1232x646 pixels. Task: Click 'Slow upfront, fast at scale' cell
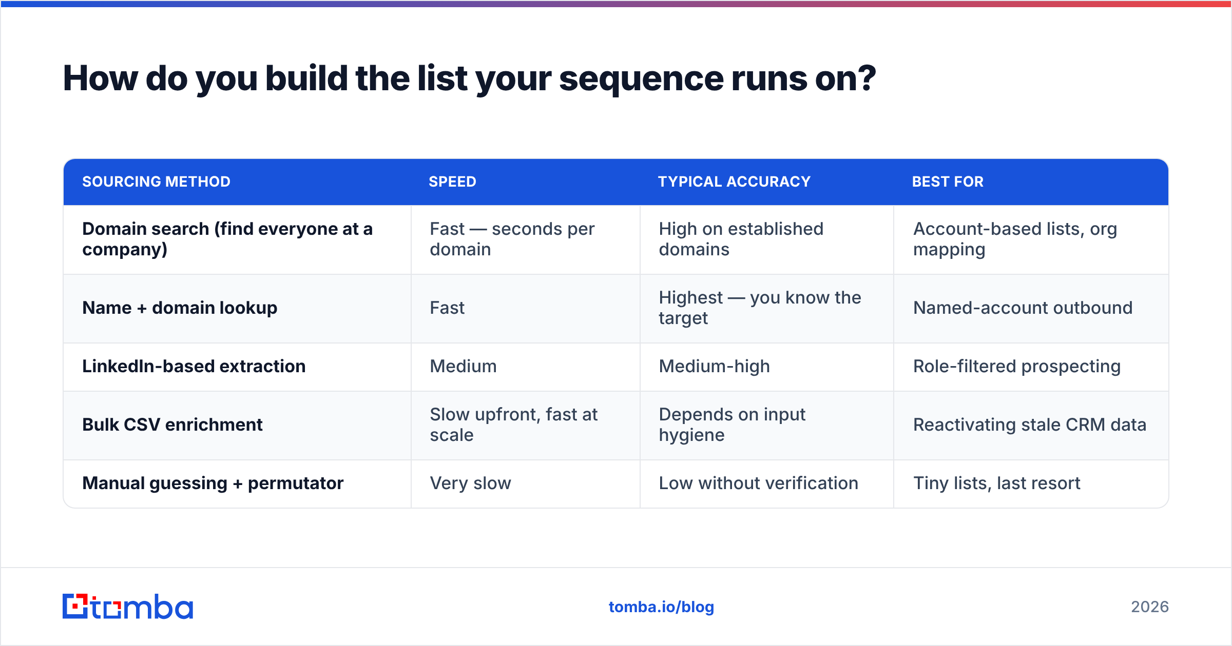click(x=526, y=426)
